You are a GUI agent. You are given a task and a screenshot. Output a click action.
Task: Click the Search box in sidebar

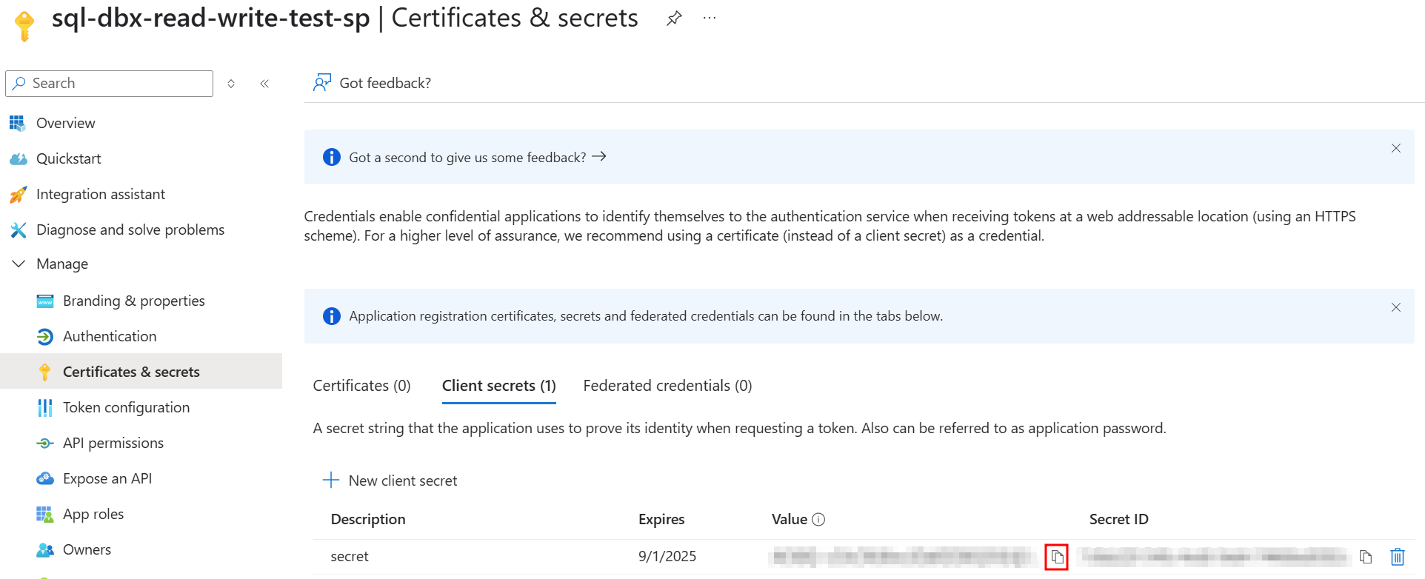(x=110, y=83)
